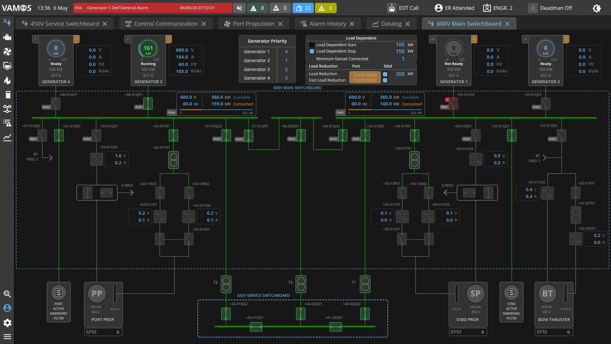Open the user profile sidebar icon
Viewport: 611px width, 344px height.
click(x=7, y=308)
